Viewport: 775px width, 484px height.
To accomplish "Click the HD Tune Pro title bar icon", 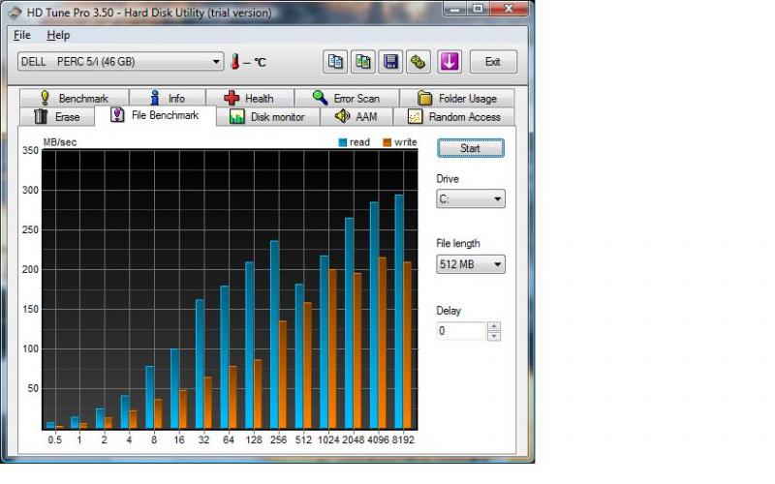I will (15, 13).
